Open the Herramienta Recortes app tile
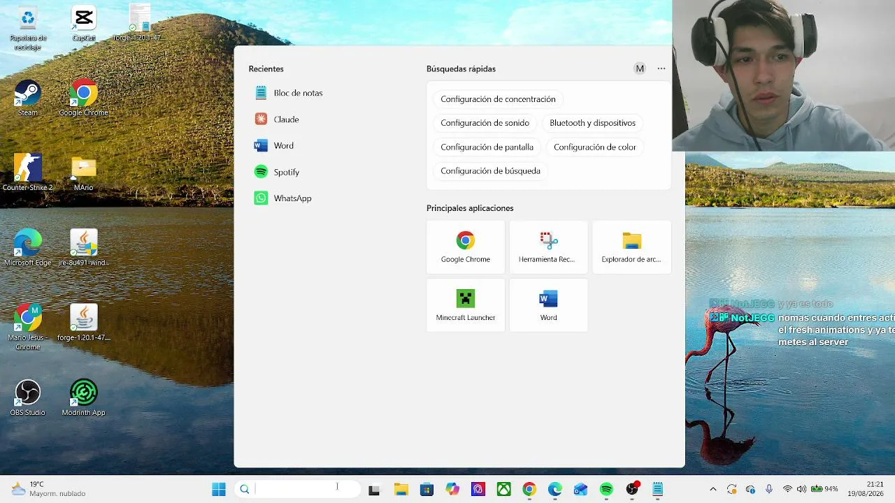This screenshot has height=503, width=895. [x=548, y=247]
